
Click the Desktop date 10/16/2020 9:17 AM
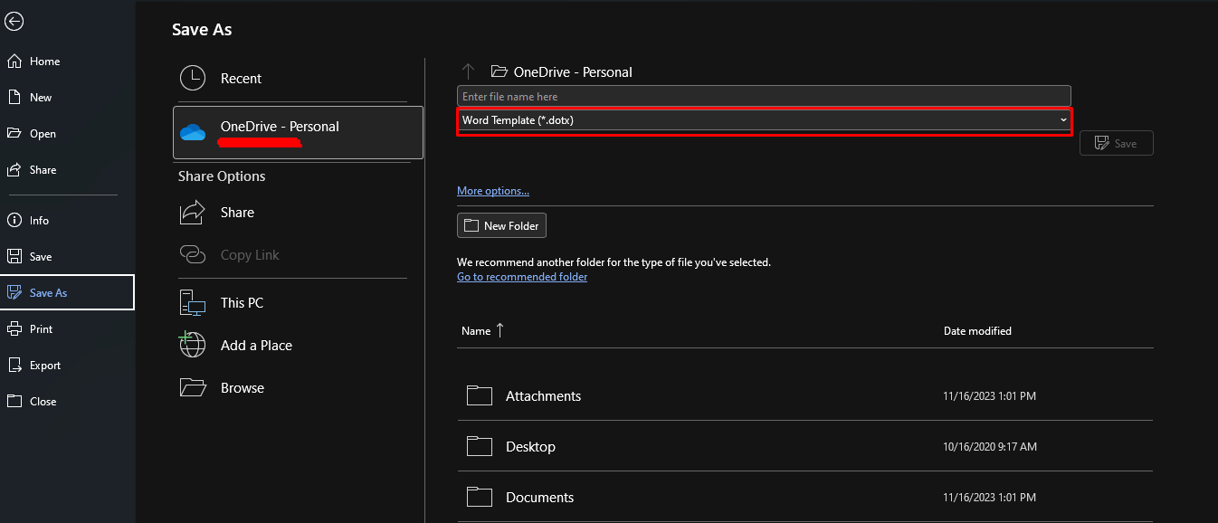990,447
